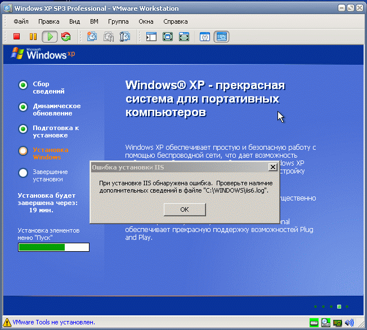Open the Справка menu
Image resolution: width=367 pixels, height=330 pixels.
(175, 21)
